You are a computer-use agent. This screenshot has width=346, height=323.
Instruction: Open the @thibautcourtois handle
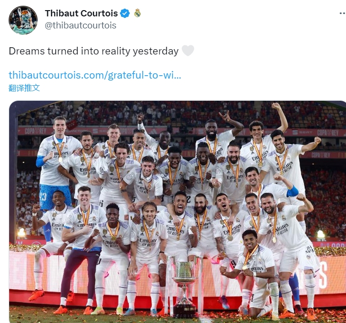coord(80,26)
